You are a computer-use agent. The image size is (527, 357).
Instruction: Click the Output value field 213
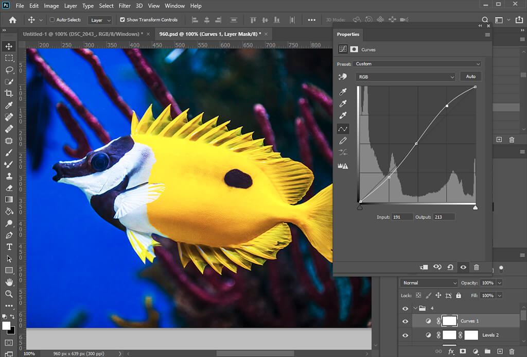click(x=444, y=217)
